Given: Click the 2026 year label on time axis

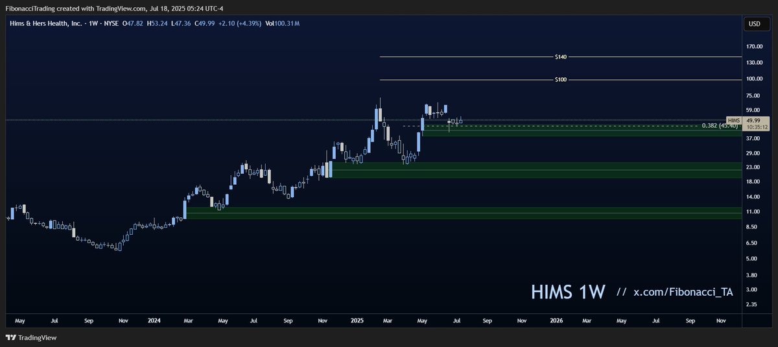Looking at the screenshot, I should [x=556, y=320].
